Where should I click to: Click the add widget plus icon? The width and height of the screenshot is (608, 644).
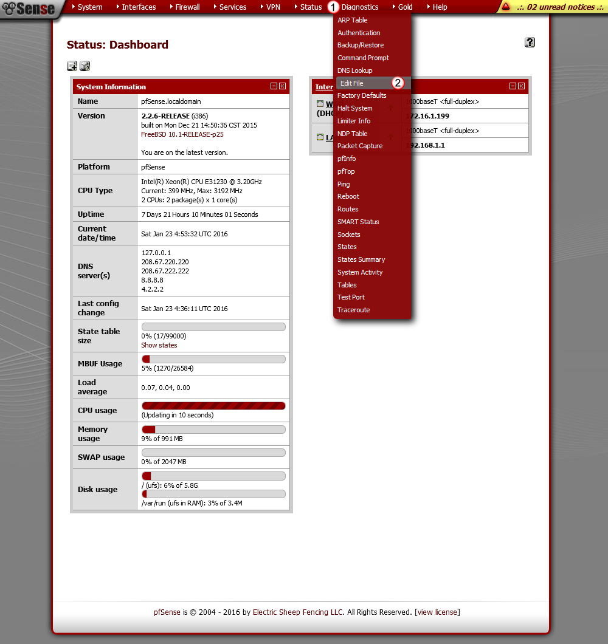click(72, 66)
